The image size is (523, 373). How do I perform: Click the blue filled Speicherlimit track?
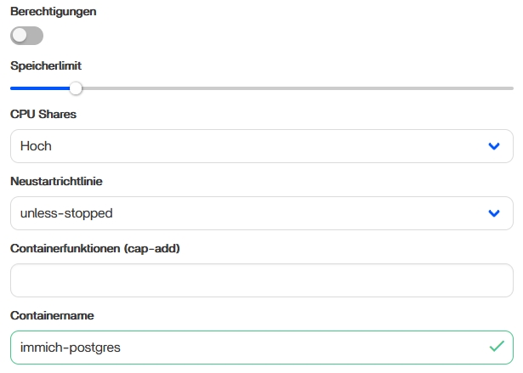click(x=40, y=88)
